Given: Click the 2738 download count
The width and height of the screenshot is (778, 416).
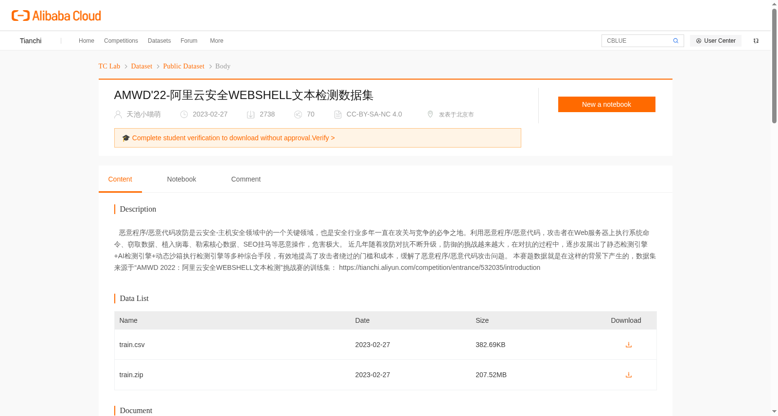Looking at the screenshot, I should [x=267, y=114].
